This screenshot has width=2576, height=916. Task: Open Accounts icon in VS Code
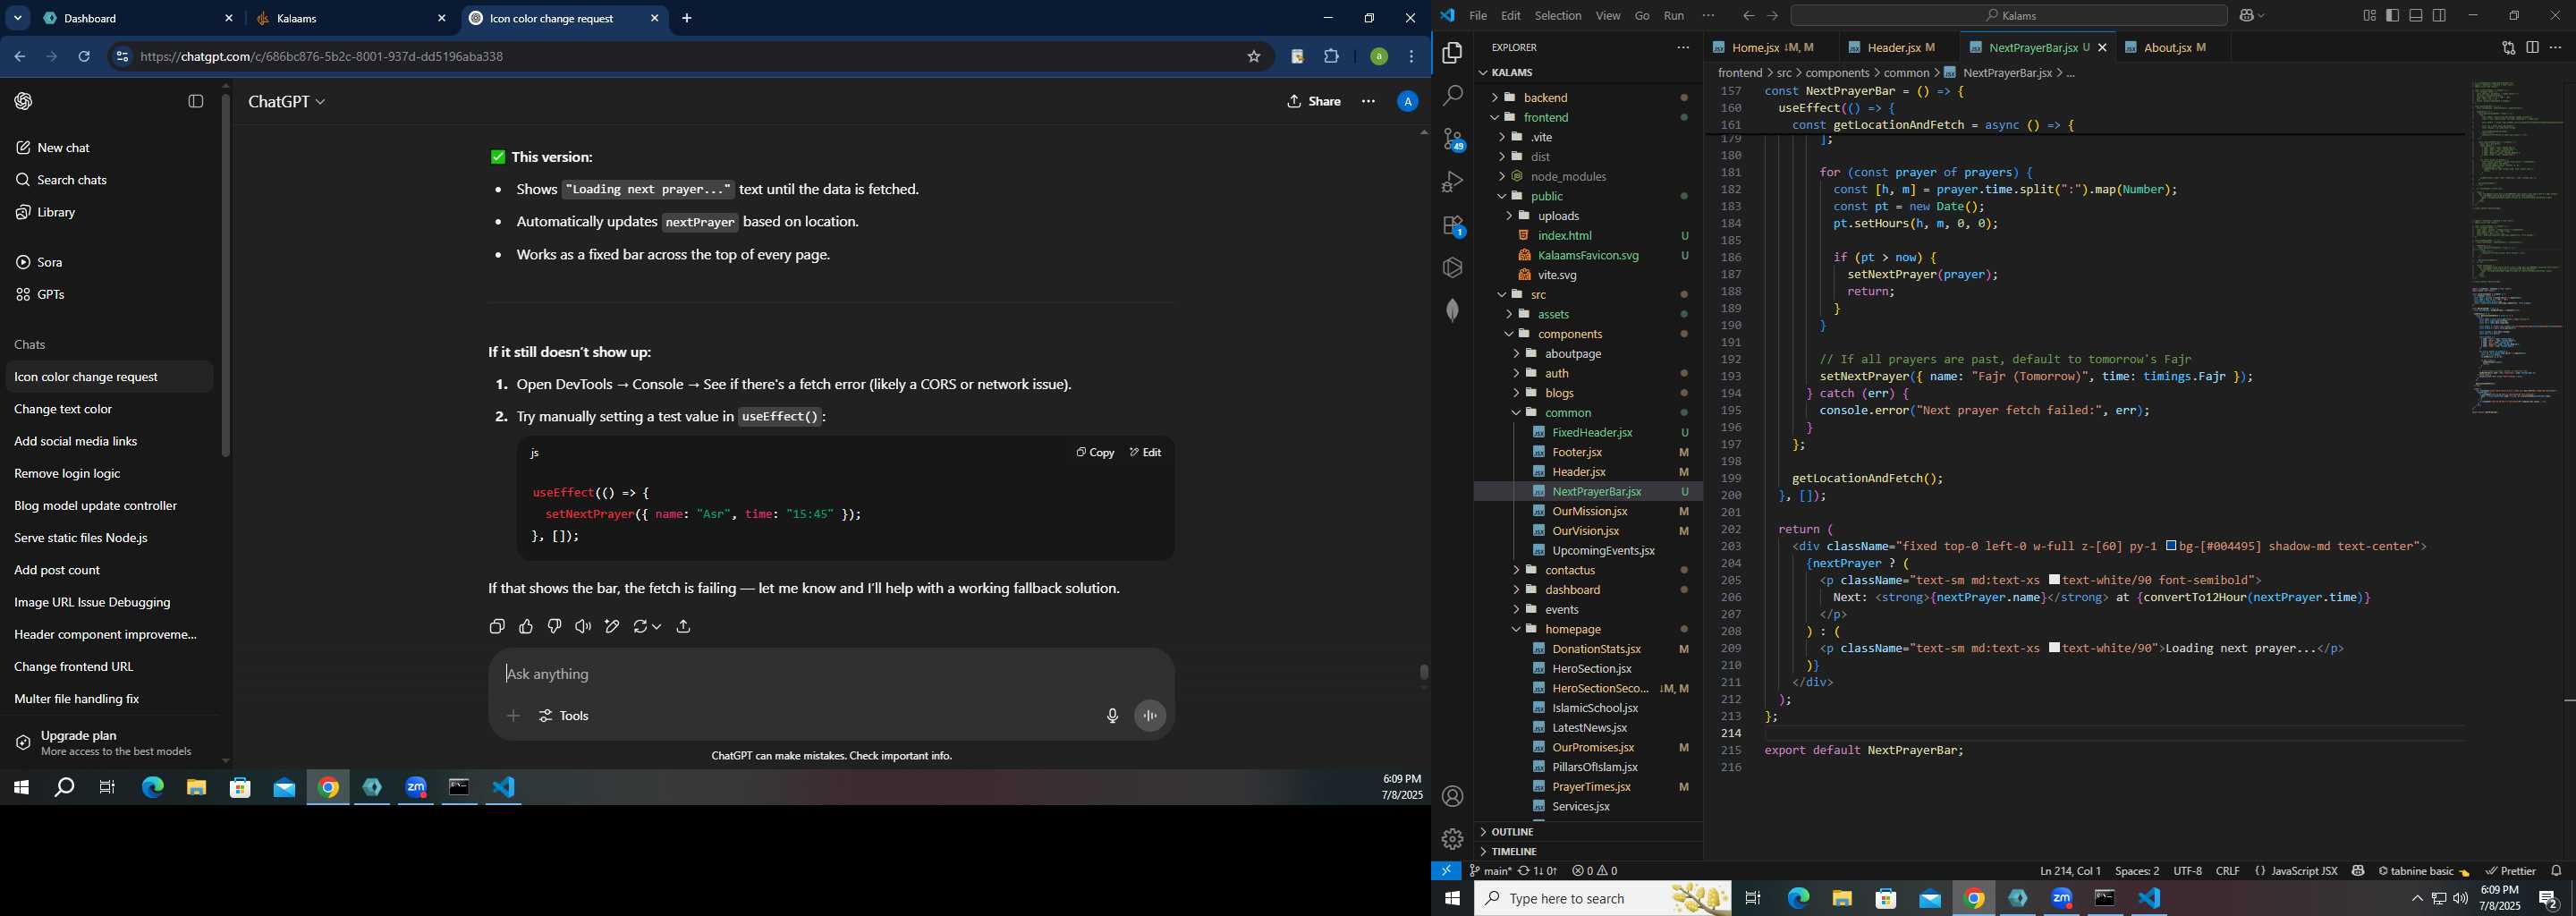click(1453, 796)
